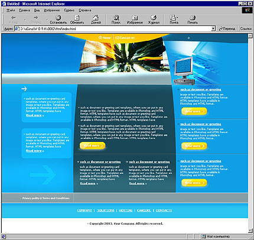This screenshot has width=254, height=240.
Task: Click yellow Read more button in center panel
Action: coord(92,145)
